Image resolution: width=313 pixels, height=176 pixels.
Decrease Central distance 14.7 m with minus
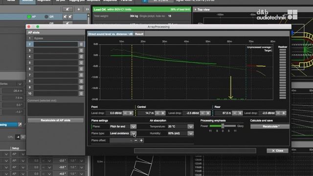tap(157, 113)
